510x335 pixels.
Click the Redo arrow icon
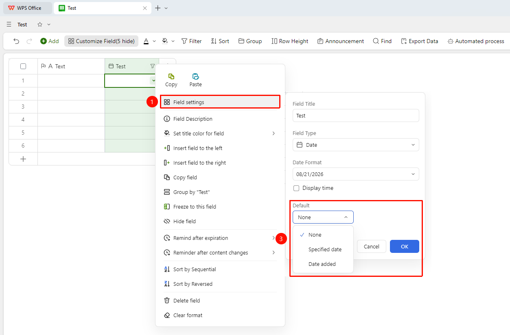tap(29, 41)
